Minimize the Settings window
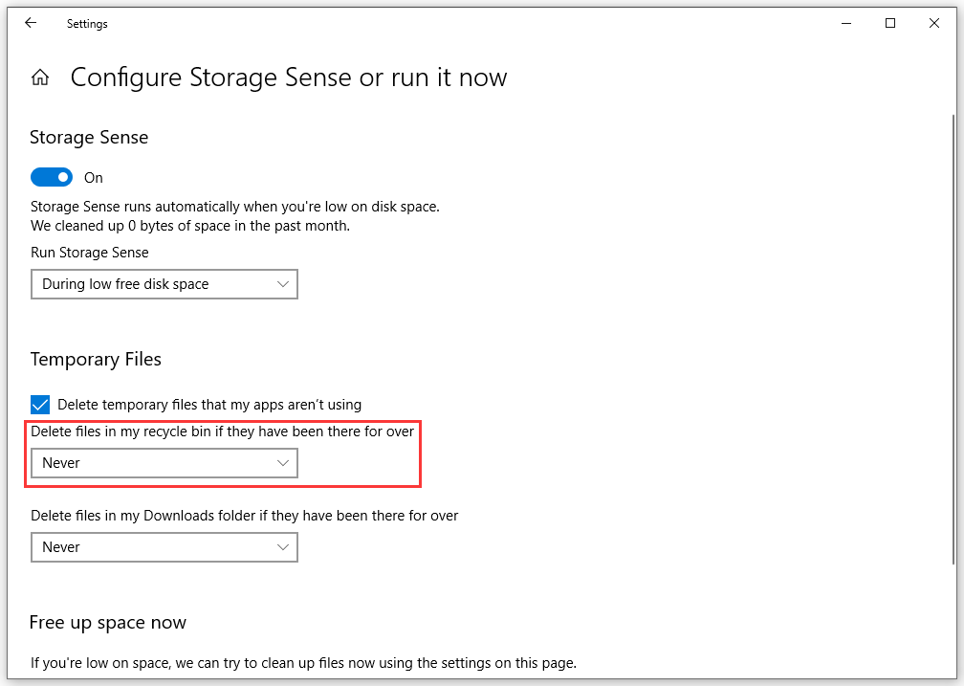Image resolution: width=964 pixels, height=686 pixels. click(x=846, y=23)
